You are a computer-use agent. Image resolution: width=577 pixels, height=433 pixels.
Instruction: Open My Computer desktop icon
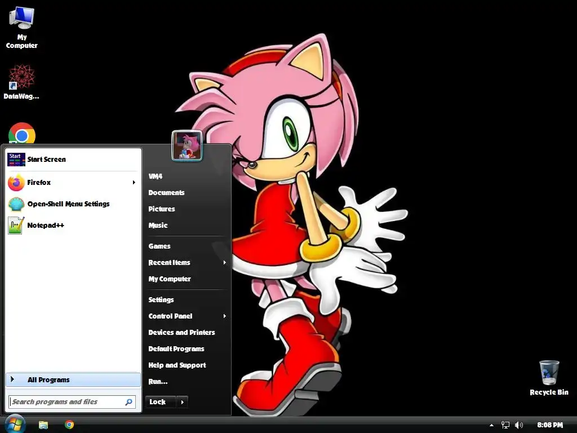click(x=22, y=28)
